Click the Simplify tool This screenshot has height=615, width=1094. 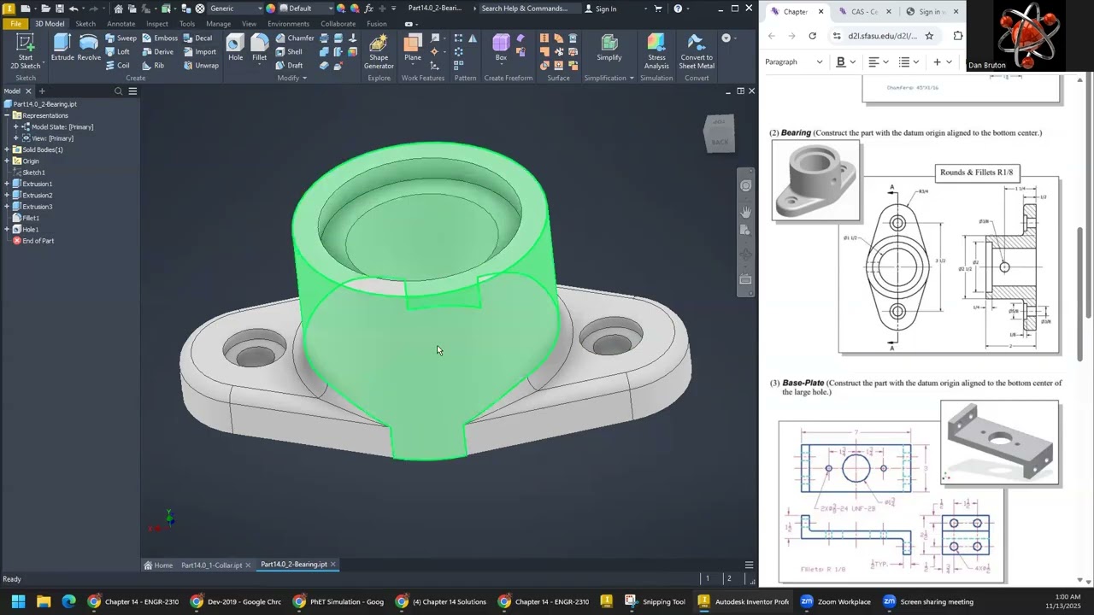coord(609,48)
